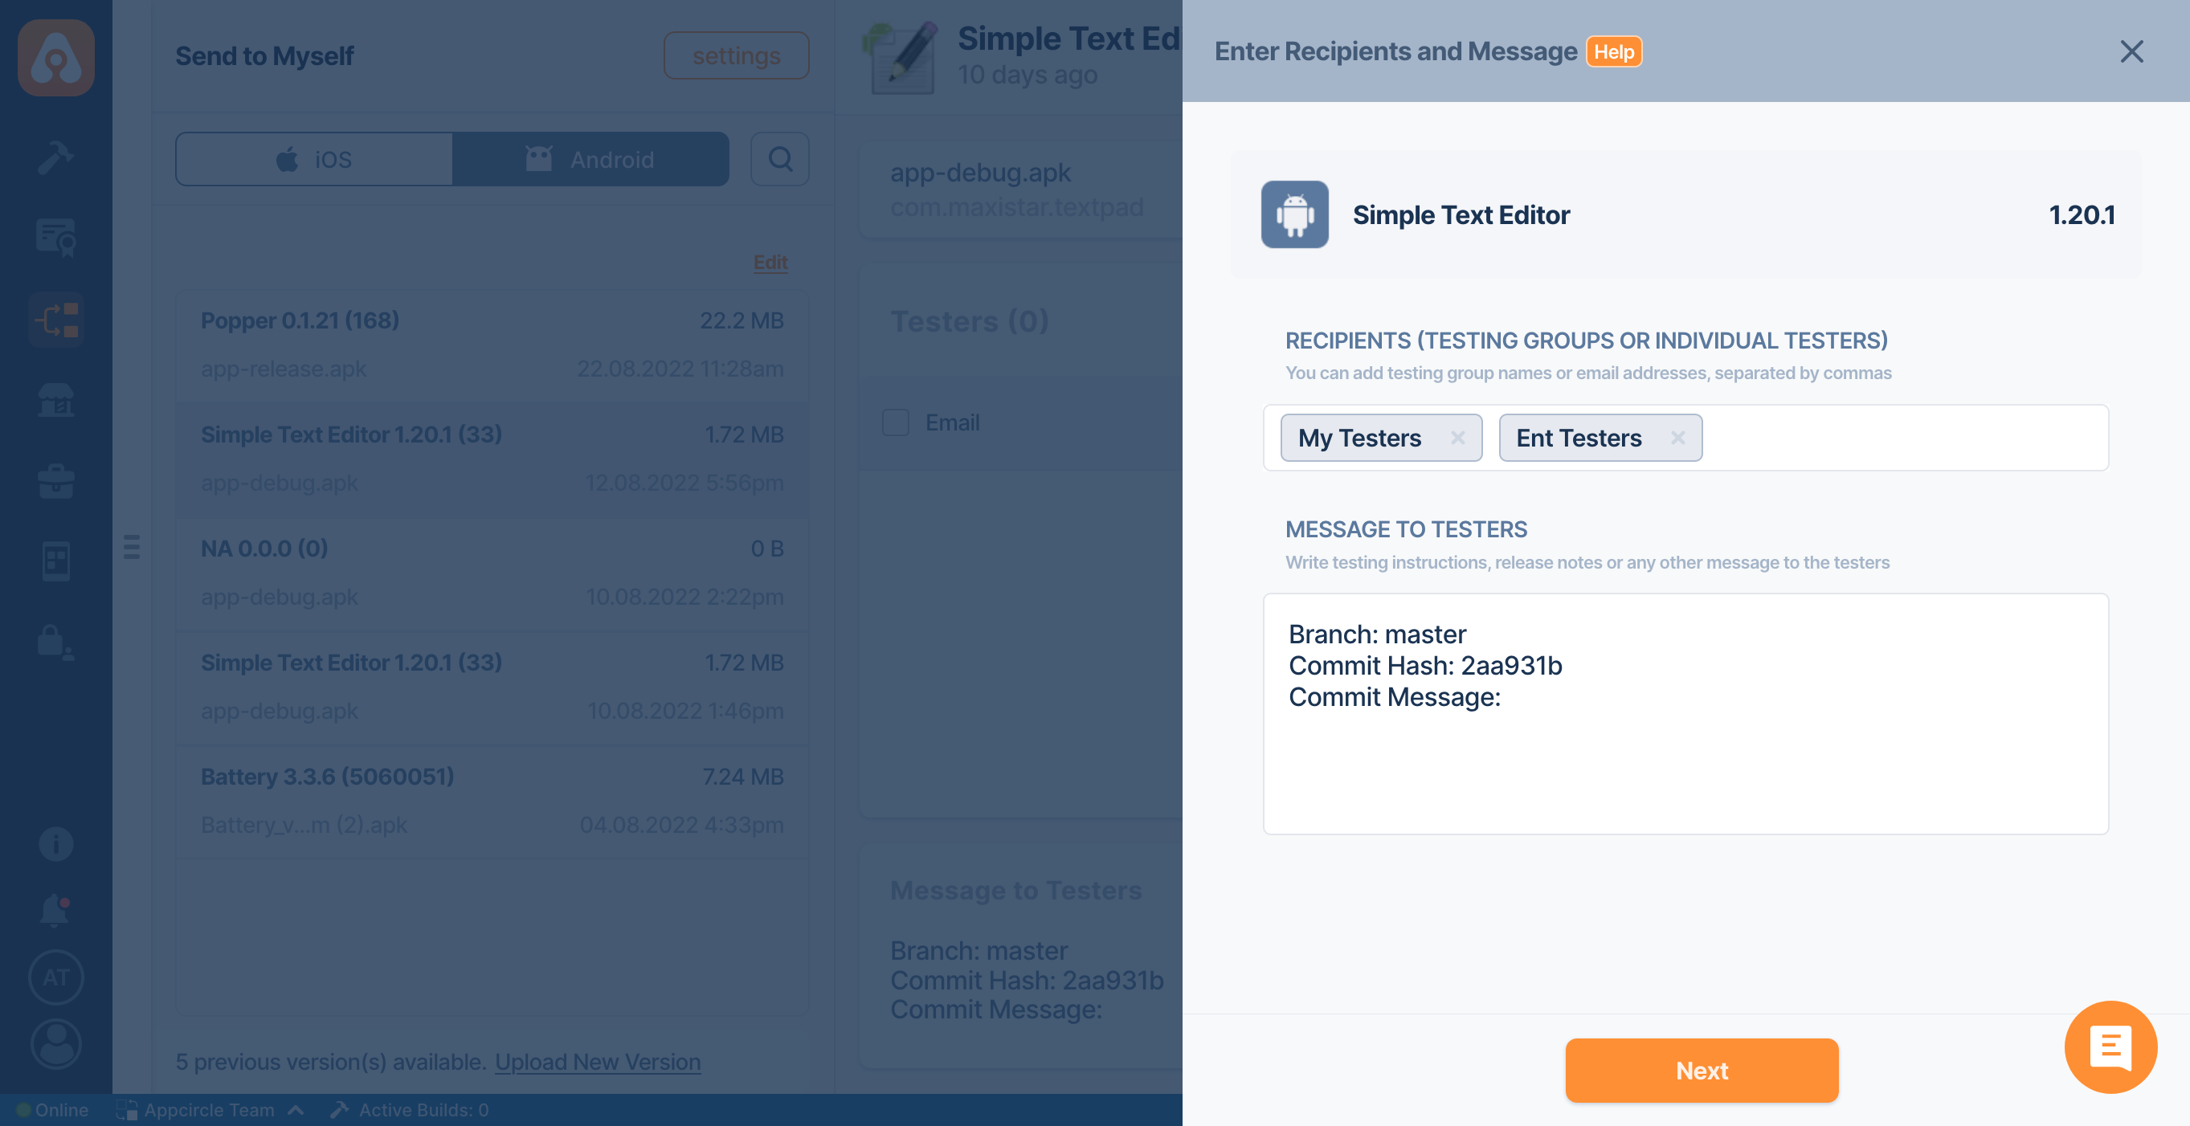Click the settings button
Image resolution: width=2190 pixels, height=1126 pixels.
point(736,55)
